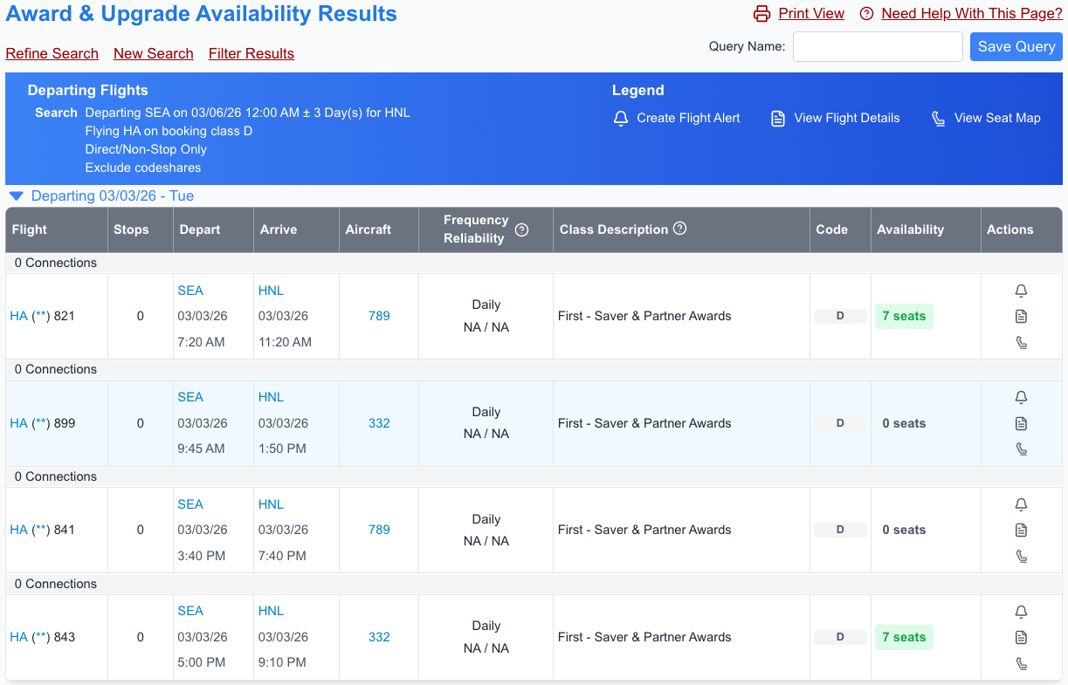Click the help icon next to Need Help
This screenshot has width=1068, height=685.
pos(865,13)
